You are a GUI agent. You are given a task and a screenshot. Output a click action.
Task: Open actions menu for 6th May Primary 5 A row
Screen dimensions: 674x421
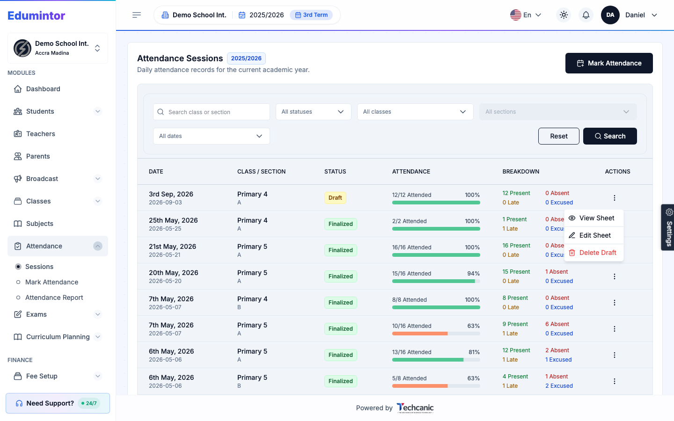point(614,355)
